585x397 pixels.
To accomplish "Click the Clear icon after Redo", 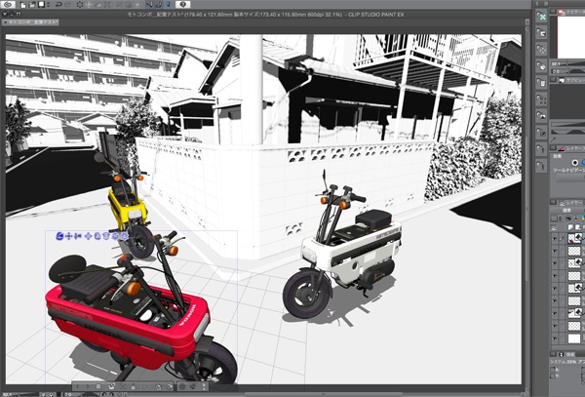I will 80,5.
